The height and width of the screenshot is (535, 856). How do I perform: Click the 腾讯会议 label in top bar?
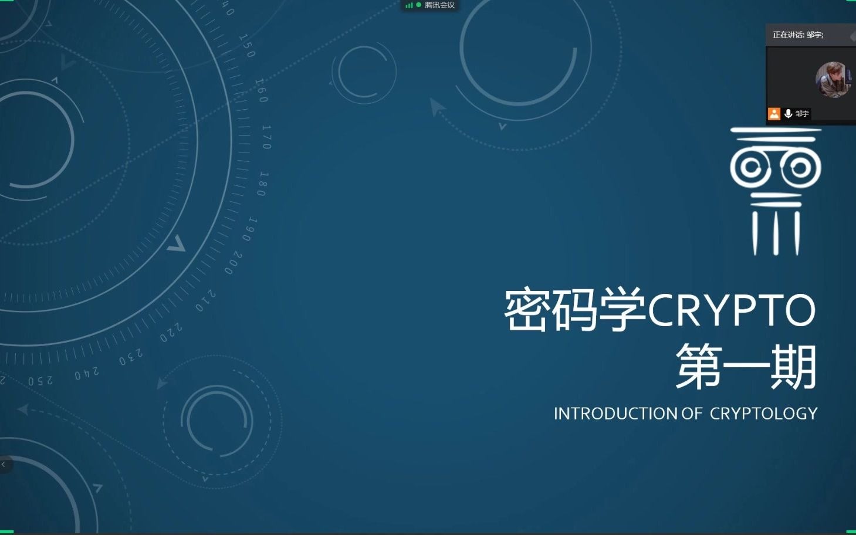(x=439, y=5)
